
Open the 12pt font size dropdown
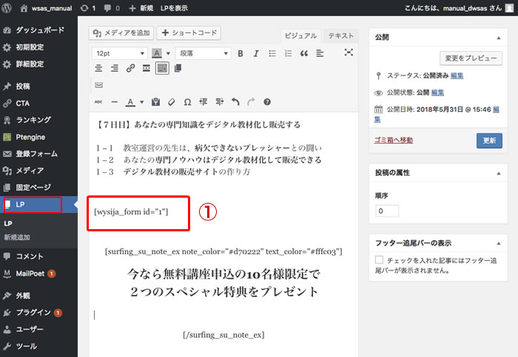119,53
